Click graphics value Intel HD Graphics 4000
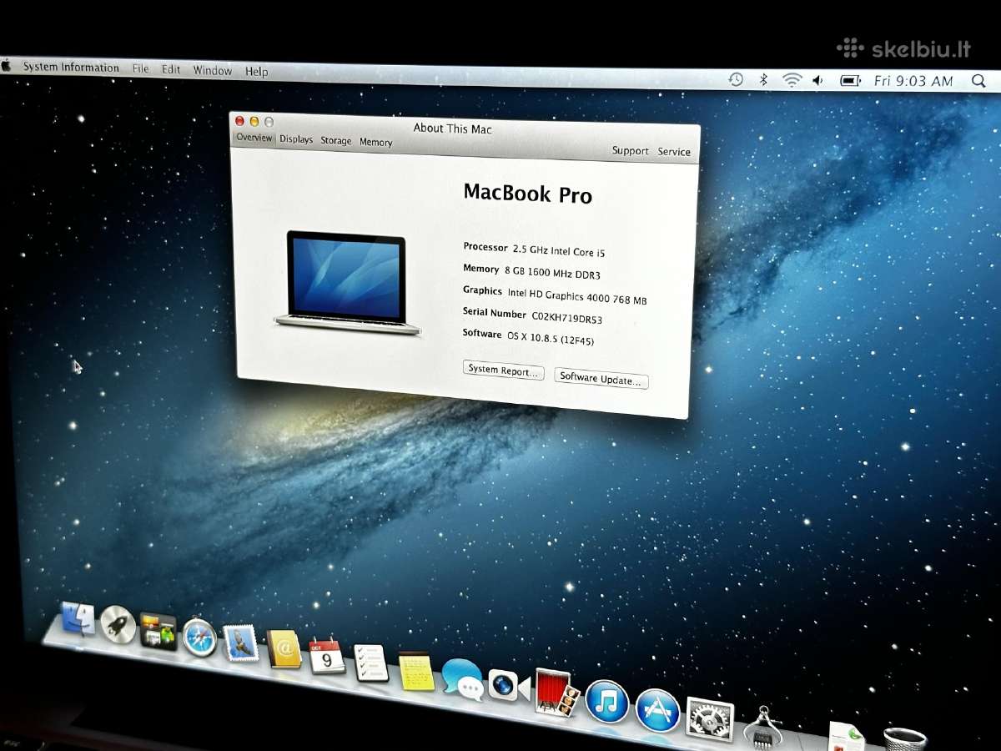The height and width of the screenshot is (751, 1001). tap(577, 296)
